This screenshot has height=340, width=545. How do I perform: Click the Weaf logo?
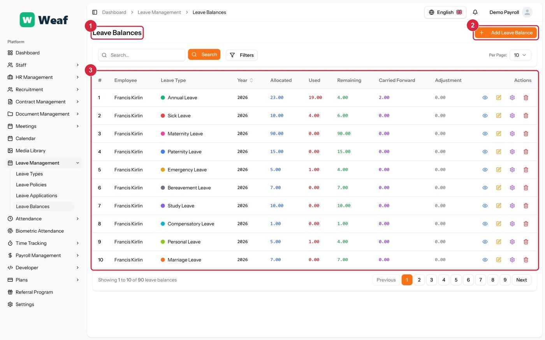(x=44, y=20)
